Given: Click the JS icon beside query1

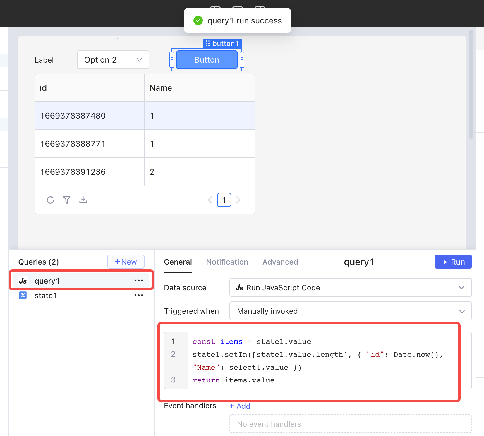Looking at the screenshot, I should coord(23,280).
